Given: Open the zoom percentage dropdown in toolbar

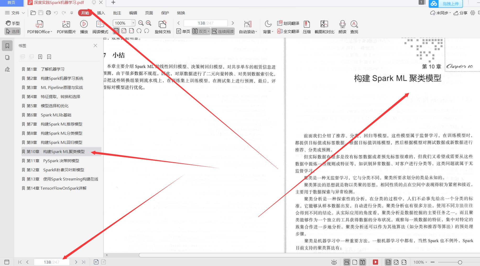Looking at the screenshot, I should [x=133, y=23].
